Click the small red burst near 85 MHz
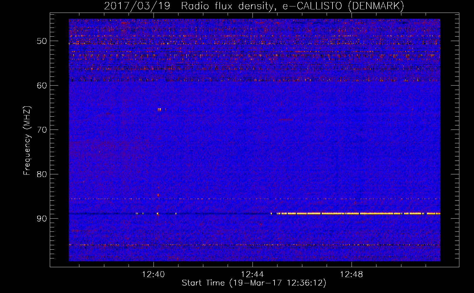The width and height of the screenshot is (474, 293). coord(158,195)
